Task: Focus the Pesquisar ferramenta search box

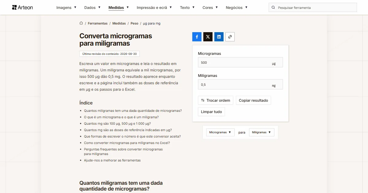Action: (313, 7)
